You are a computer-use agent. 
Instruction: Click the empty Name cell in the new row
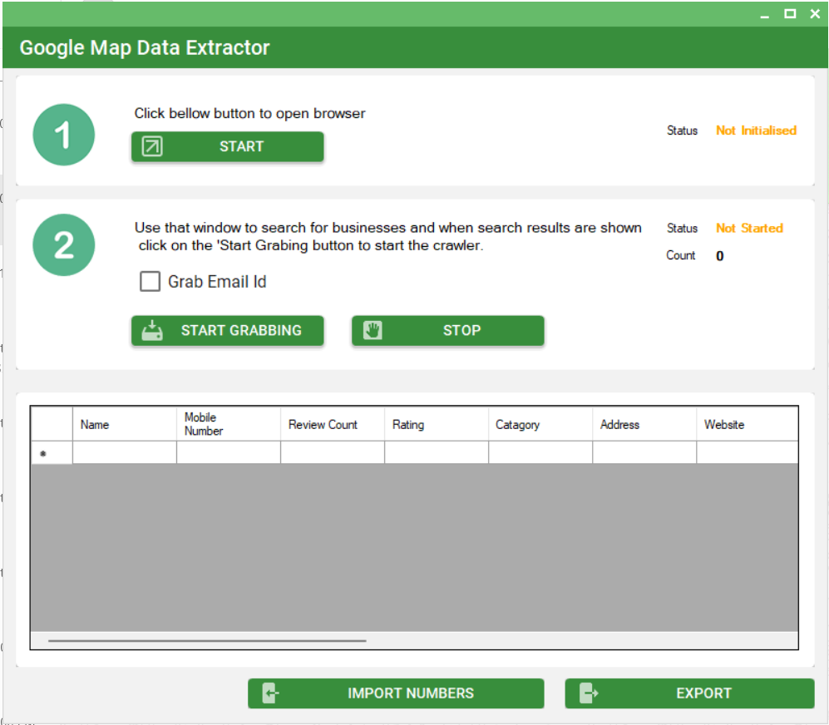point(125,452)
